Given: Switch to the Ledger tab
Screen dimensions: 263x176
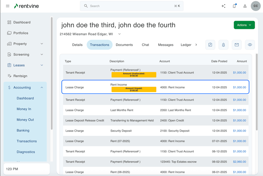Looking at the screenshot, I should [186, 45].
